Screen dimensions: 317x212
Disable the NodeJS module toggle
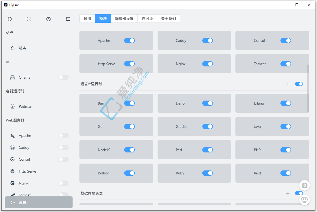(x=130, y=150)
